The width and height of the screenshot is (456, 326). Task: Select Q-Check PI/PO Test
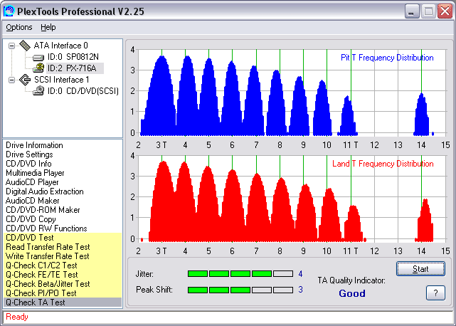(x=63, y=293)
